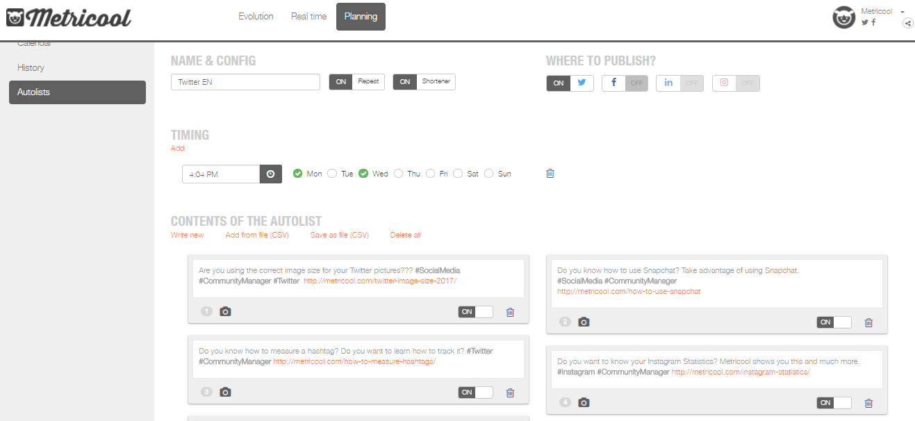Open the how-to-measure-hashtags link
This screenshot has height=421, width=915.
(354, 362)
